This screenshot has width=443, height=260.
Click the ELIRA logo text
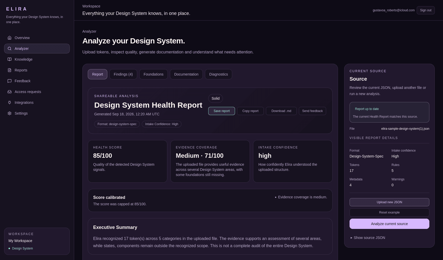tap(17, 9)
